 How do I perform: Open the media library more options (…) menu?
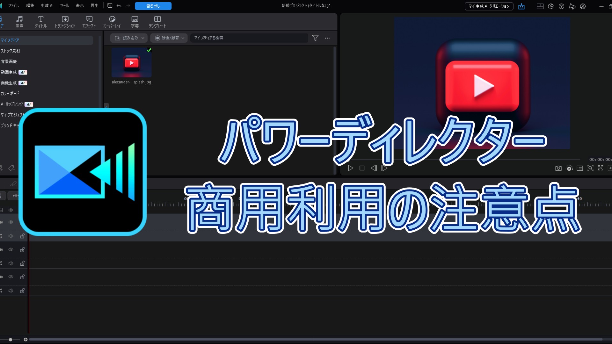(x=327, y=38)
